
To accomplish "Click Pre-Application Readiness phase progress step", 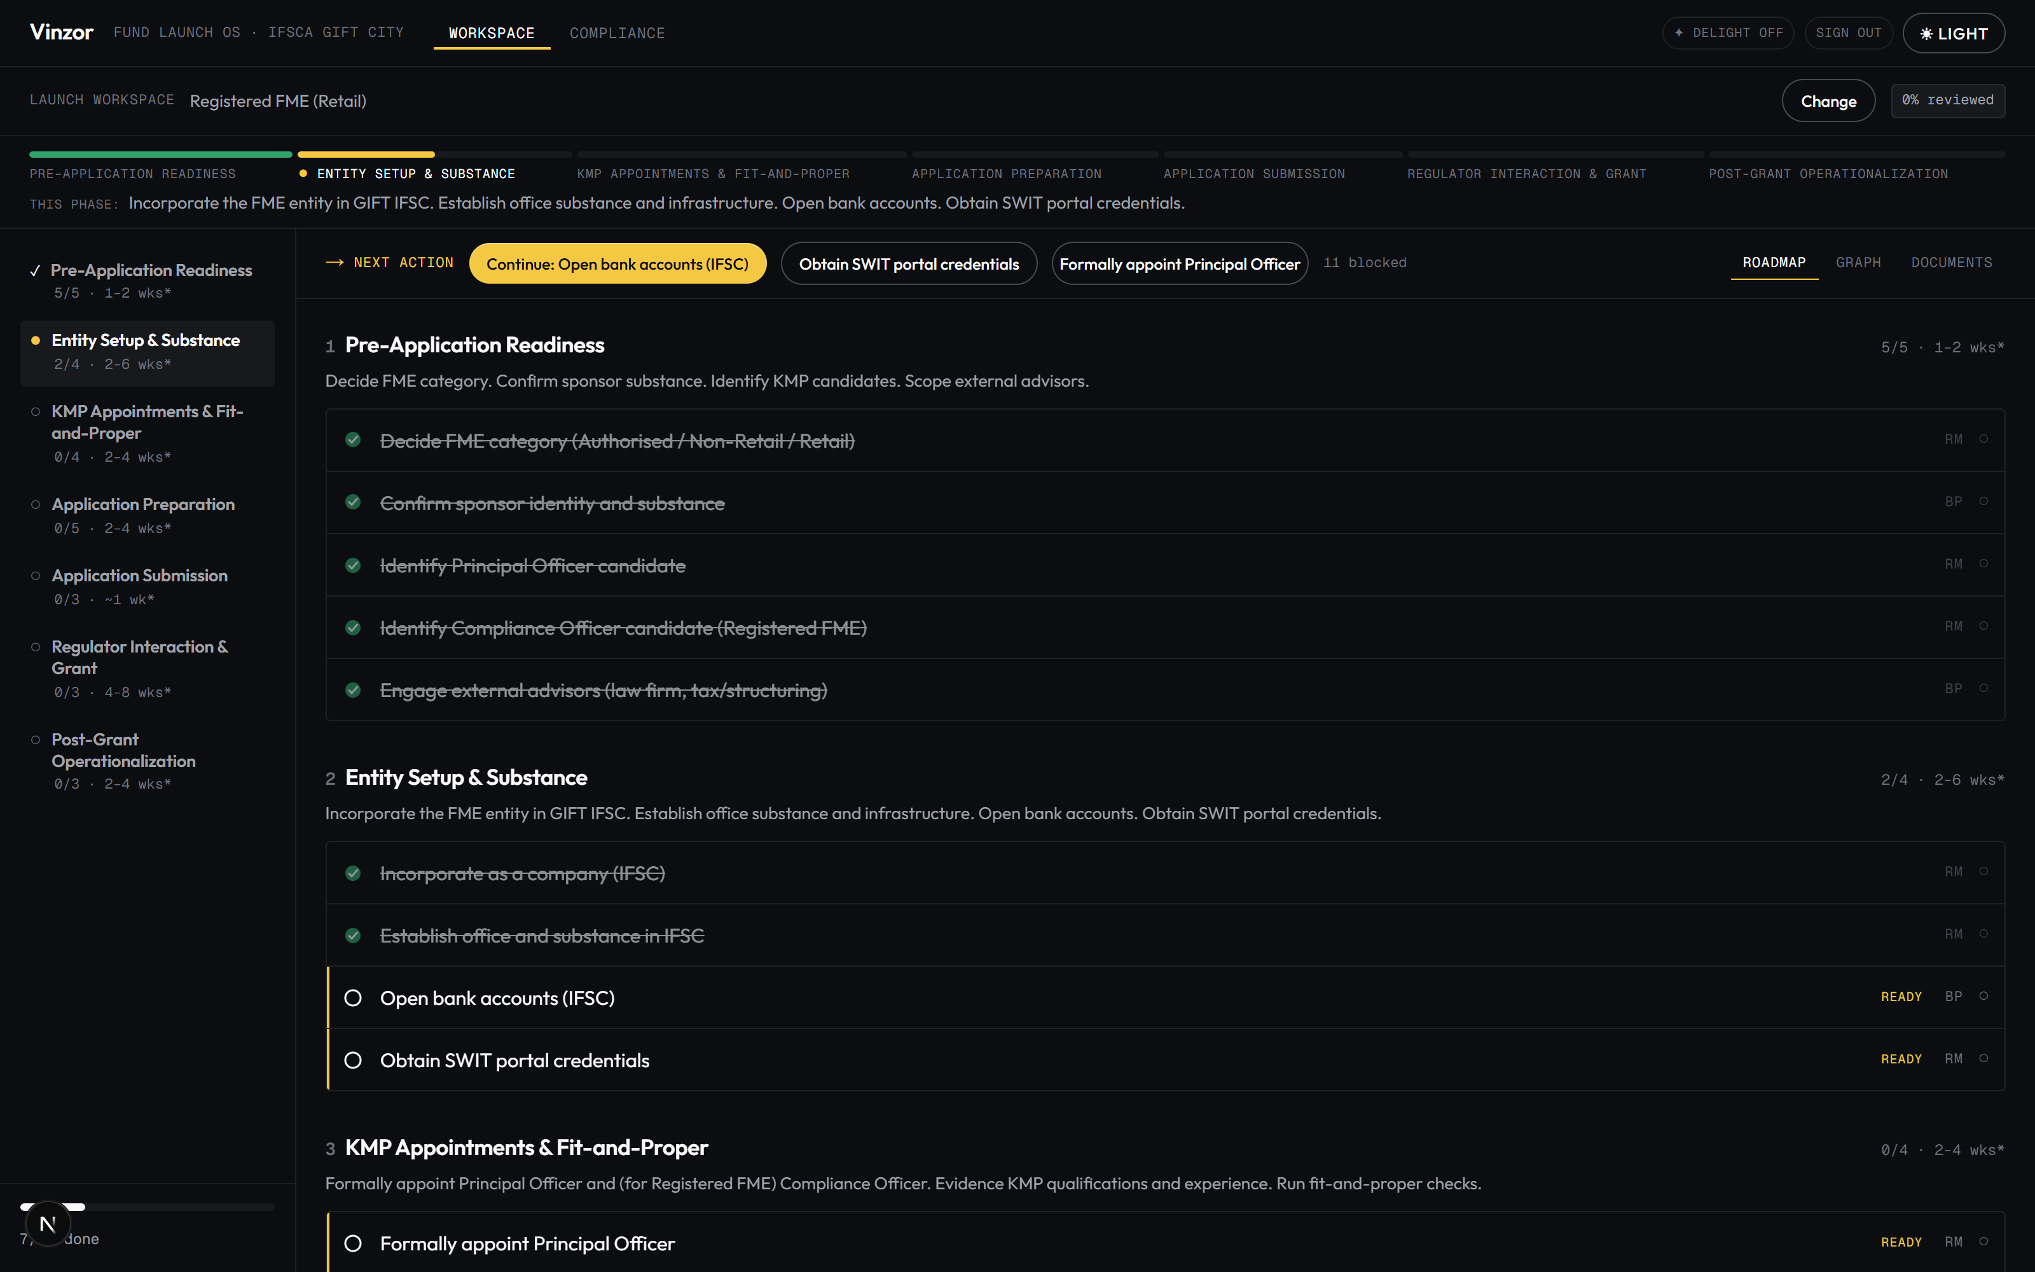I will (161, 167).
